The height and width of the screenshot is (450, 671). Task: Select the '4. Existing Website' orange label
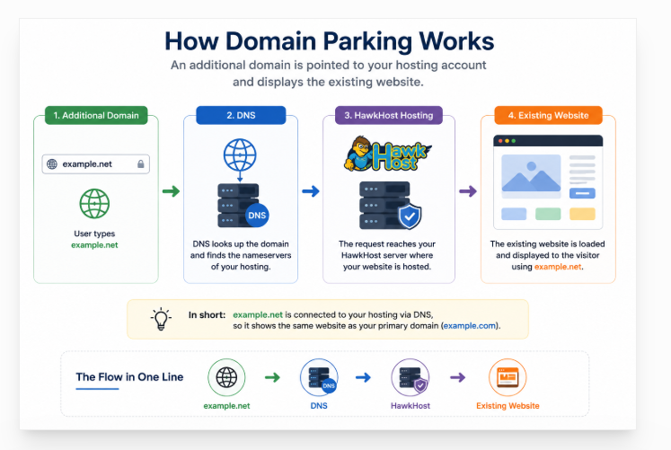[x=548, y=116]
